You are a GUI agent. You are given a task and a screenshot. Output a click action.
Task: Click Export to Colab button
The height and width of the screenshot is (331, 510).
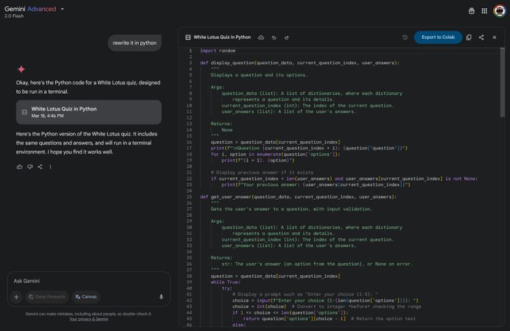pos(438,37)
